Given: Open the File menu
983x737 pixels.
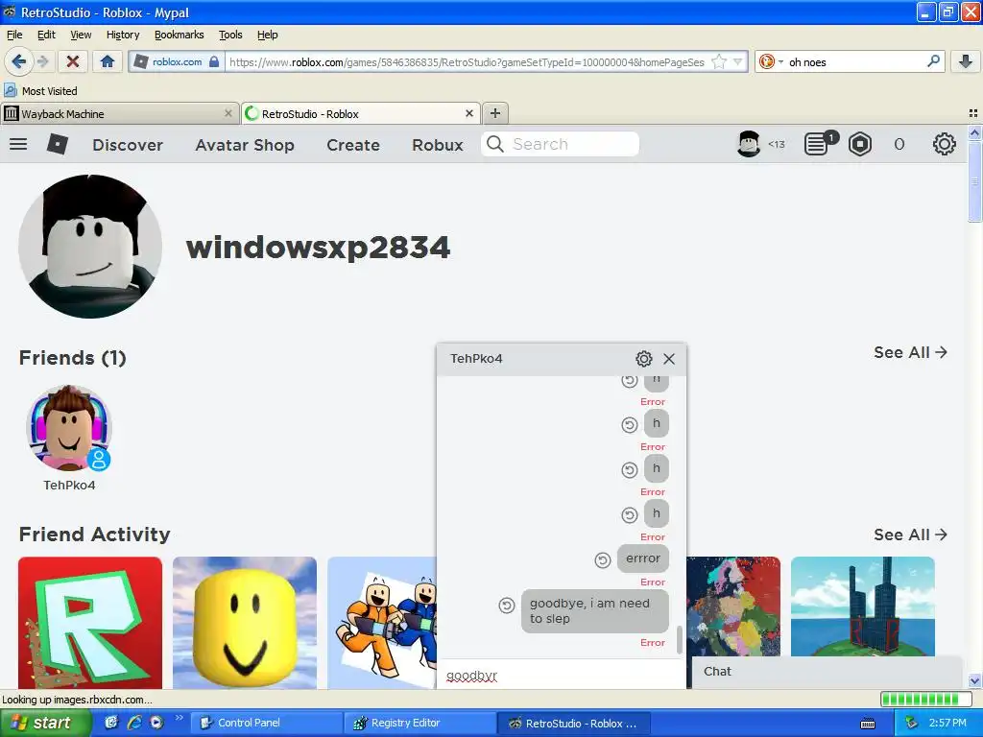Looking at the screenshot, I should click(x=14, y=35).
